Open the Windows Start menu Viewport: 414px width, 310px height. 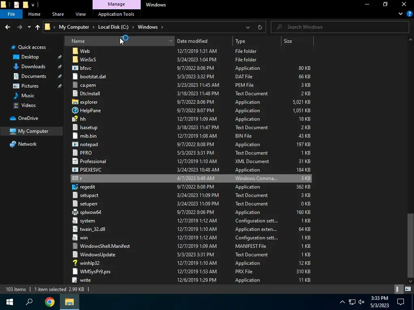click(10, 302)
